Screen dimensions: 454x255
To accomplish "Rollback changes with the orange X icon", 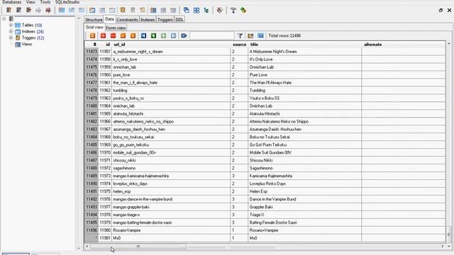I will [x=133, y=35].
